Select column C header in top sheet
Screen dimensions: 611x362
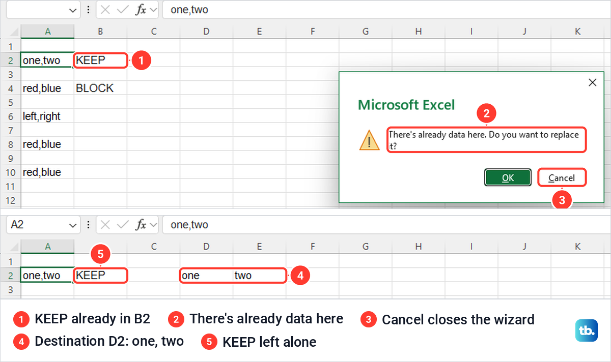pos(153,32)
